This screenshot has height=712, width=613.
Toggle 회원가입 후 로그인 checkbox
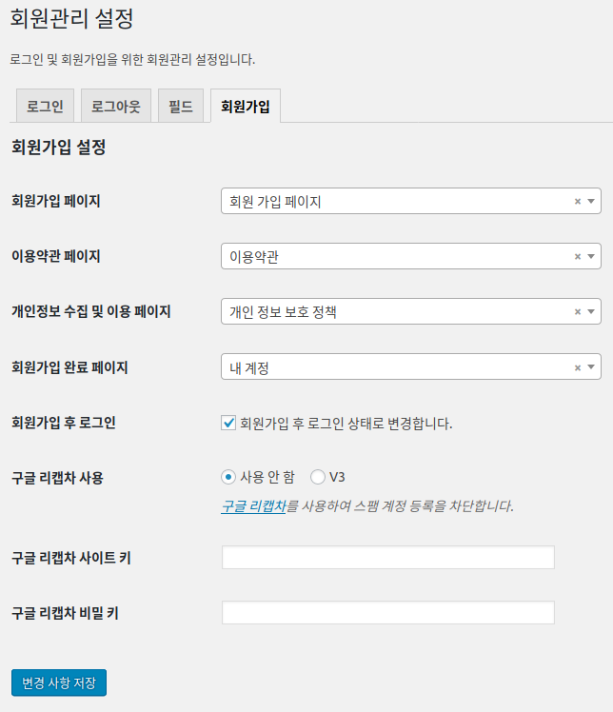tap(228, 423)
